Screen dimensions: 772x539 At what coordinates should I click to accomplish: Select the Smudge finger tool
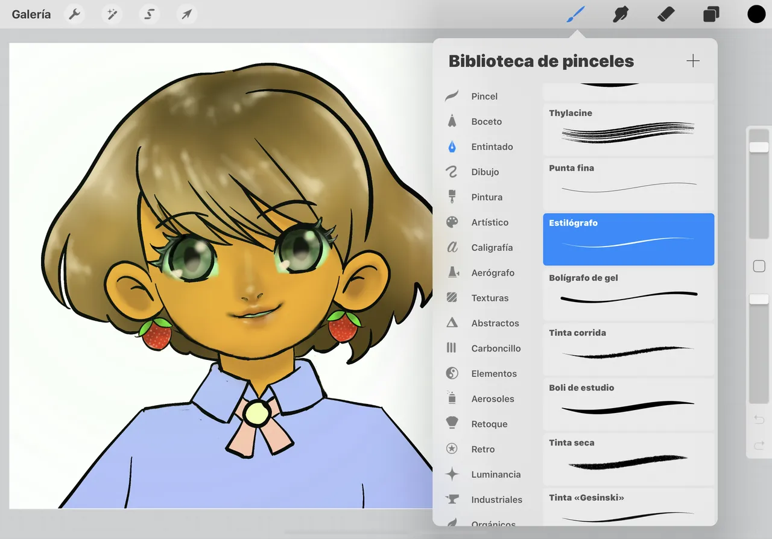pos(621,14)
